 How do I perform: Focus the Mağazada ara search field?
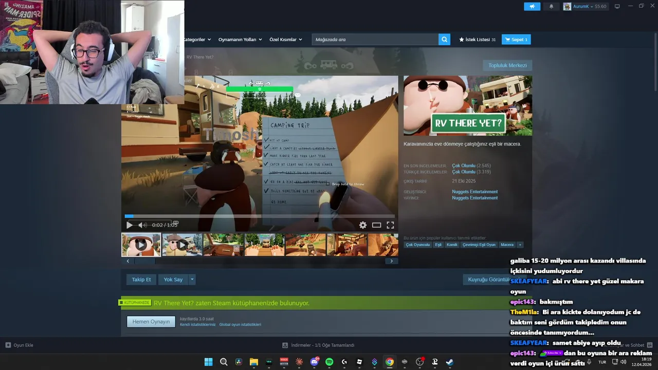point(375,40)
